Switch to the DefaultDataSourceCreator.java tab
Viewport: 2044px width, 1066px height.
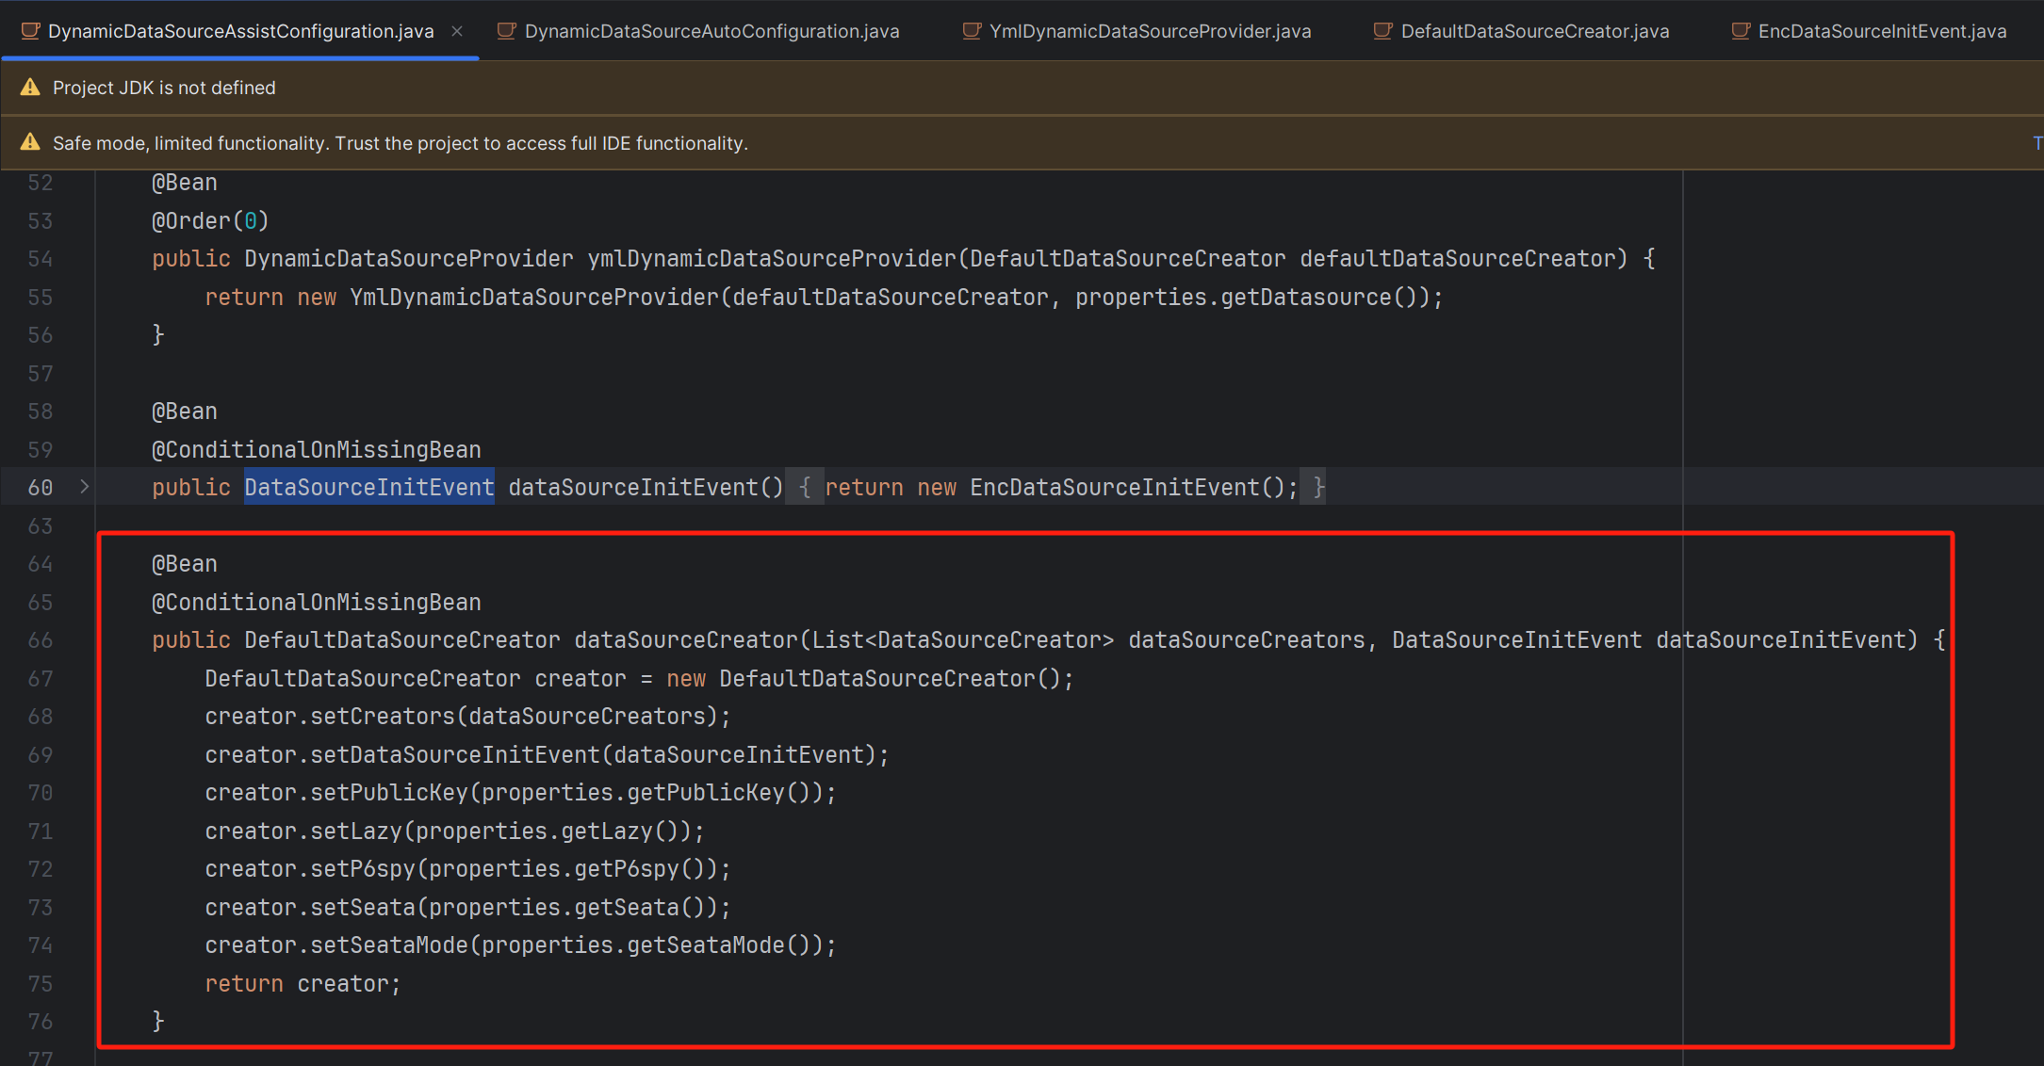[x=1534, y=31]
